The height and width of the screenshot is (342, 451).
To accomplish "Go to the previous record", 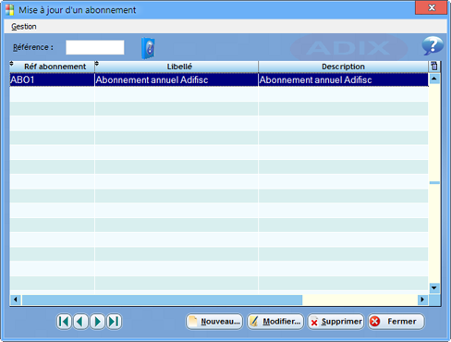I will click(x=80, y=322).
